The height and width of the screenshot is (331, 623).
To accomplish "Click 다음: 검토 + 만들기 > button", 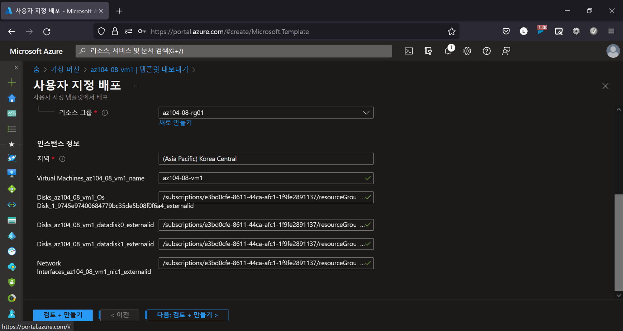I will tap(188, 315).
